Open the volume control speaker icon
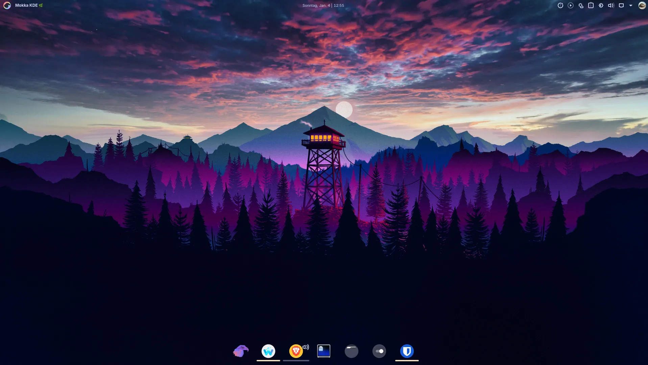 coord(611,5)
